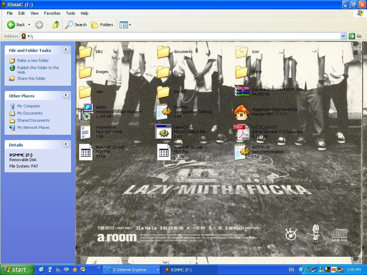This screenshot has width=367, height=275.
Task: Select the mousemove text document icon
Action: (85, 132)
